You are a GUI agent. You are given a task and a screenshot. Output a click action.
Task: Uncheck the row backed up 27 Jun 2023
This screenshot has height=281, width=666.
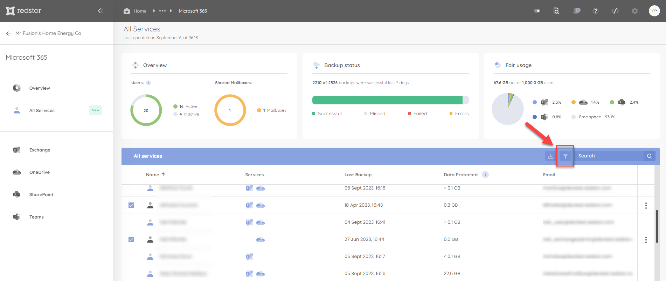pos(131,239)
